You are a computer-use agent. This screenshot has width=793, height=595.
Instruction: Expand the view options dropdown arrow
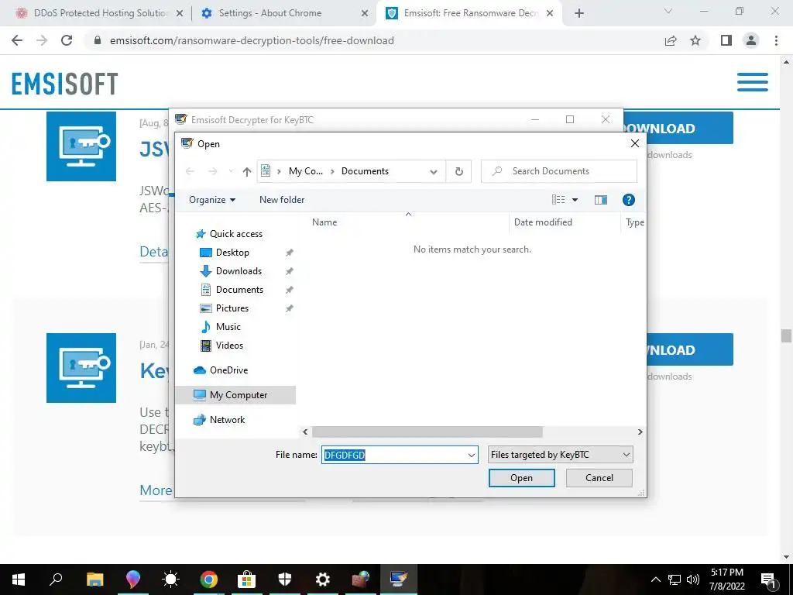coord(575,200)
